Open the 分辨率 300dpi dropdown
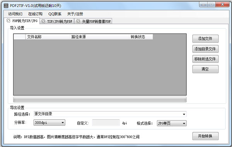 pyautogui.click(x=49, y=123)
